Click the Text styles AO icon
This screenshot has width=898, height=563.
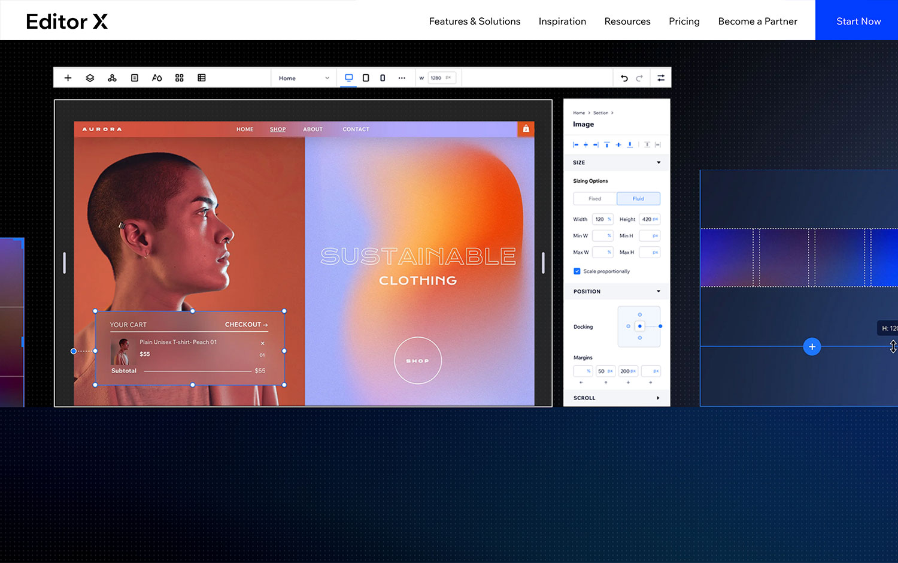[x=157, y=77]
